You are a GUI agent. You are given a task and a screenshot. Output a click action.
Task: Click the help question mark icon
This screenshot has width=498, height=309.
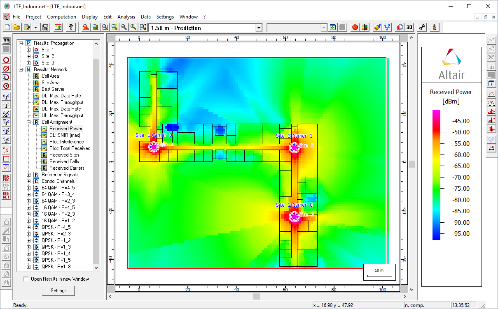tap(71, 28)
